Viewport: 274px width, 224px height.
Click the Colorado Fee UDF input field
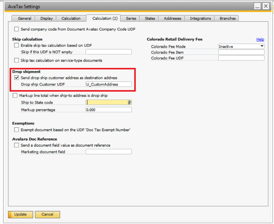point(241,58)
